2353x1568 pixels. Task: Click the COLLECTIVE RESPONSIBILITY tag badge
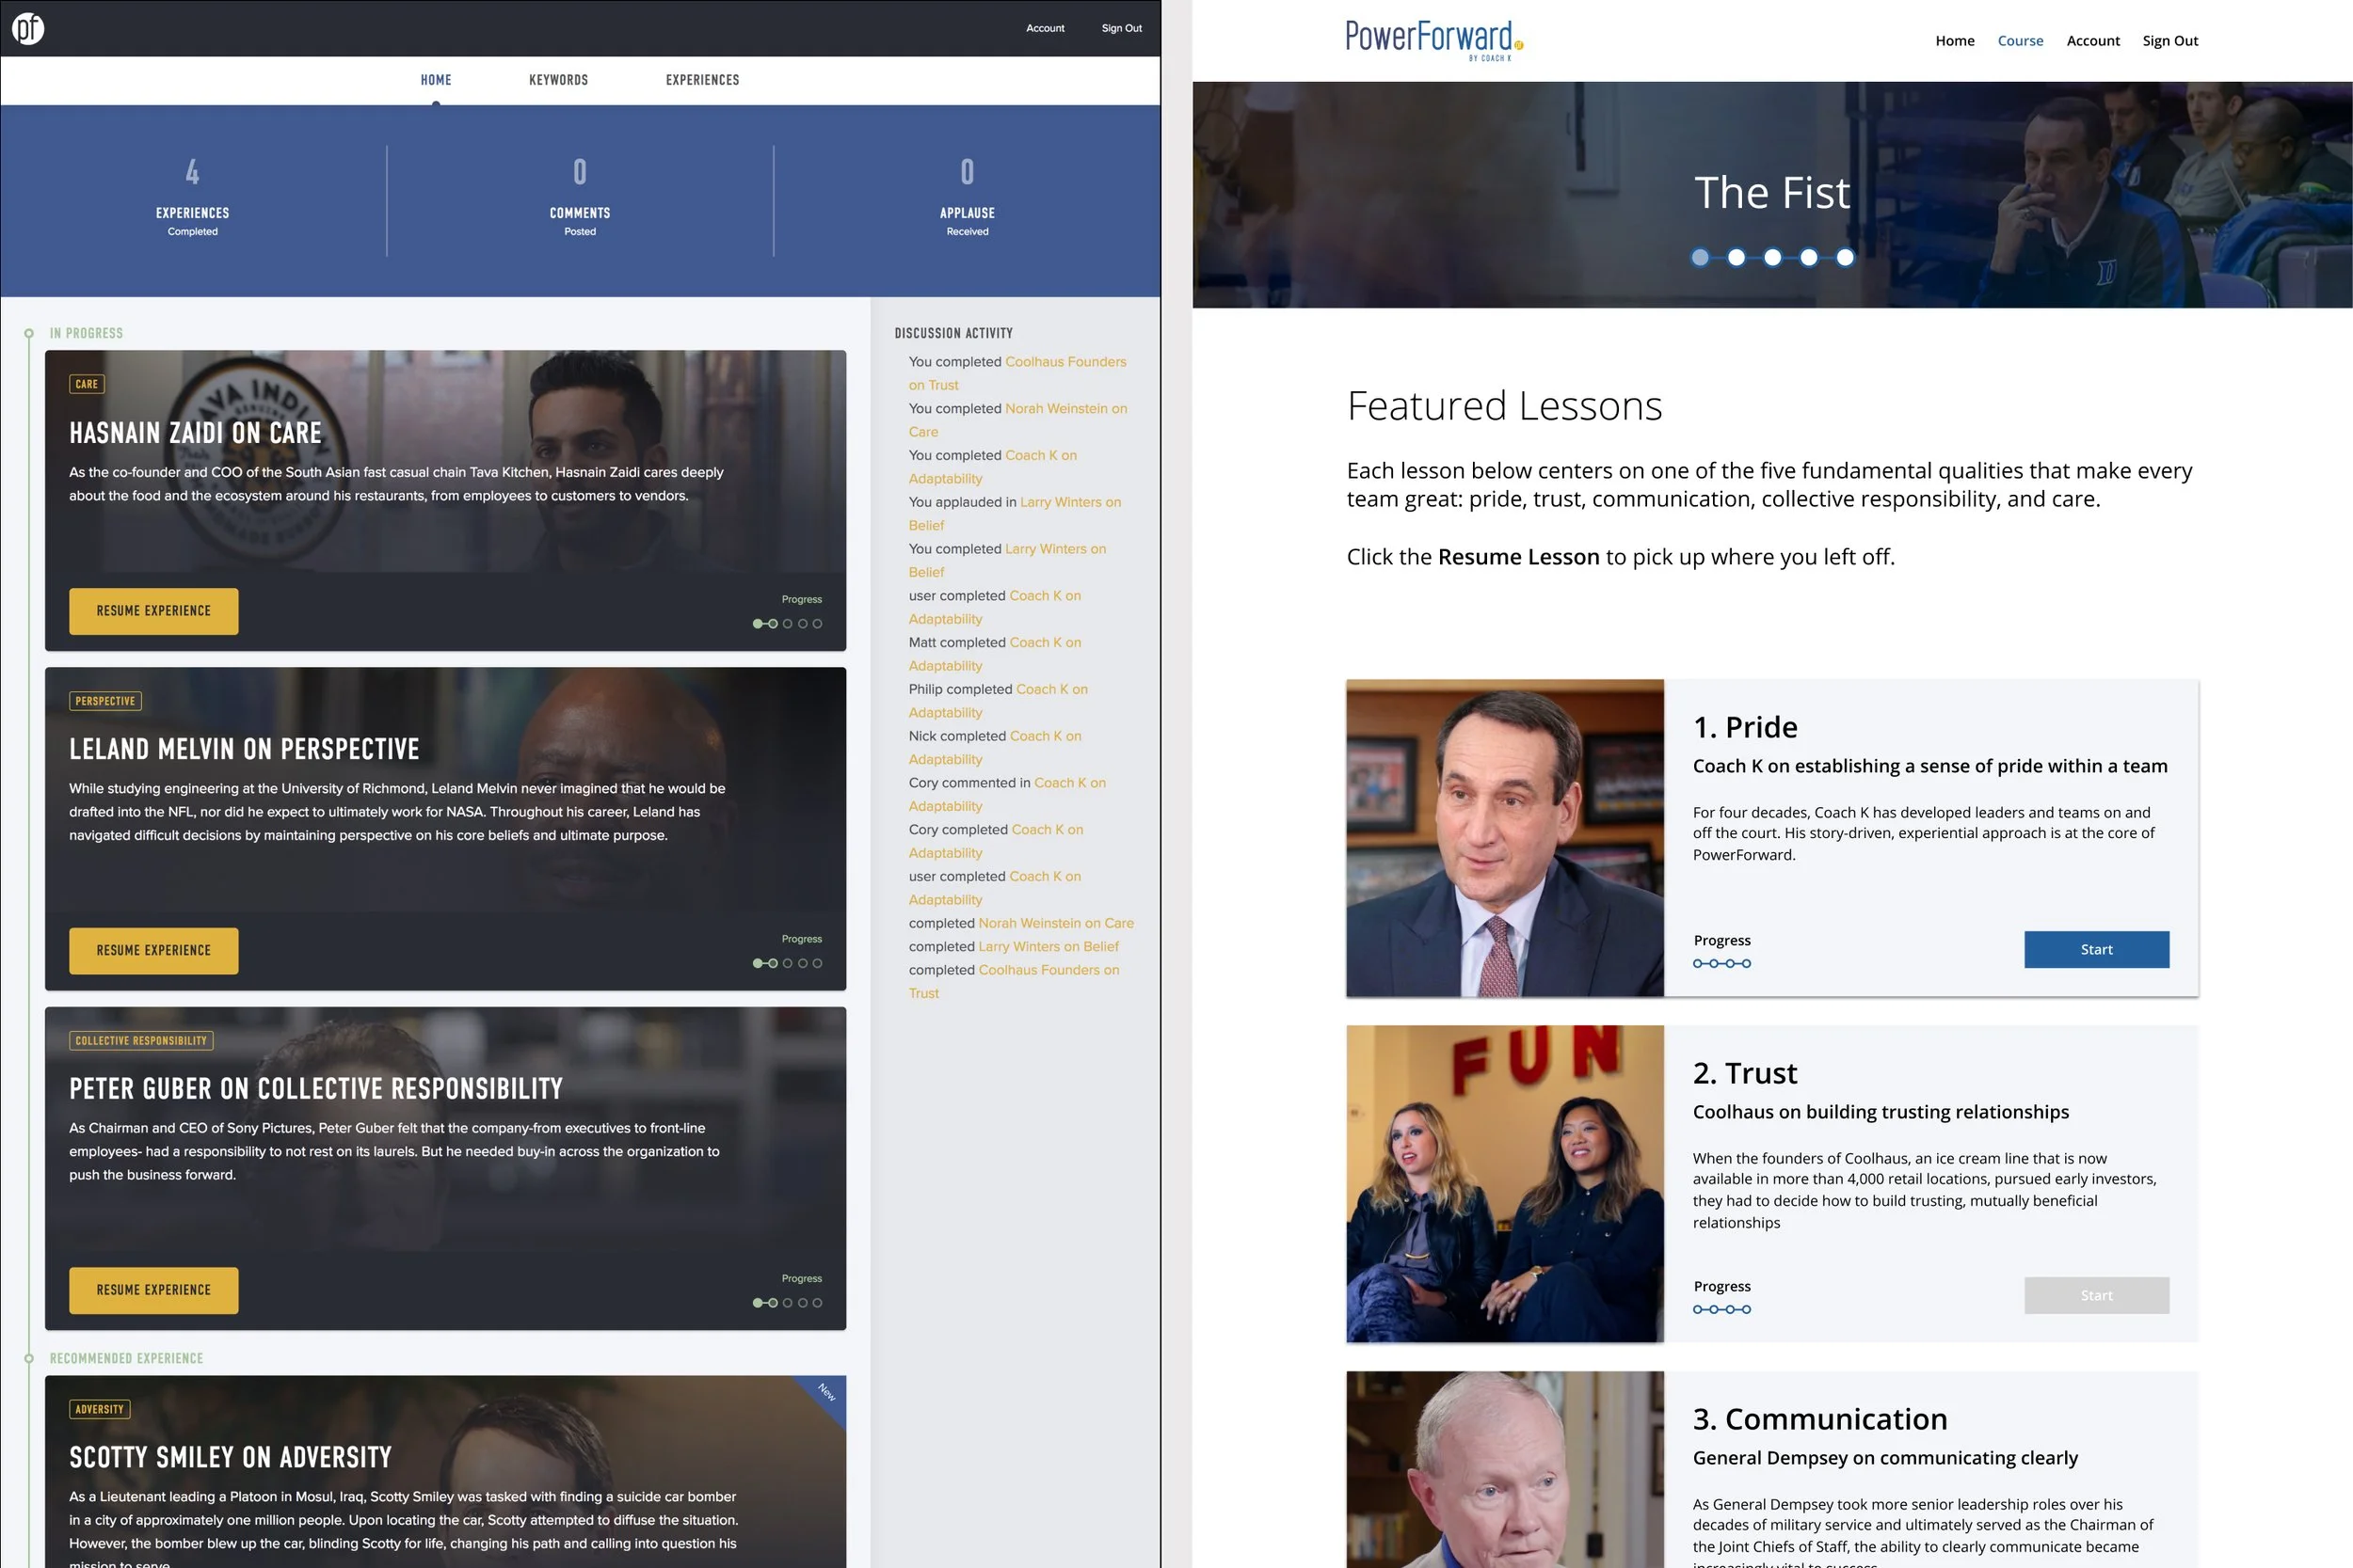141,1041
